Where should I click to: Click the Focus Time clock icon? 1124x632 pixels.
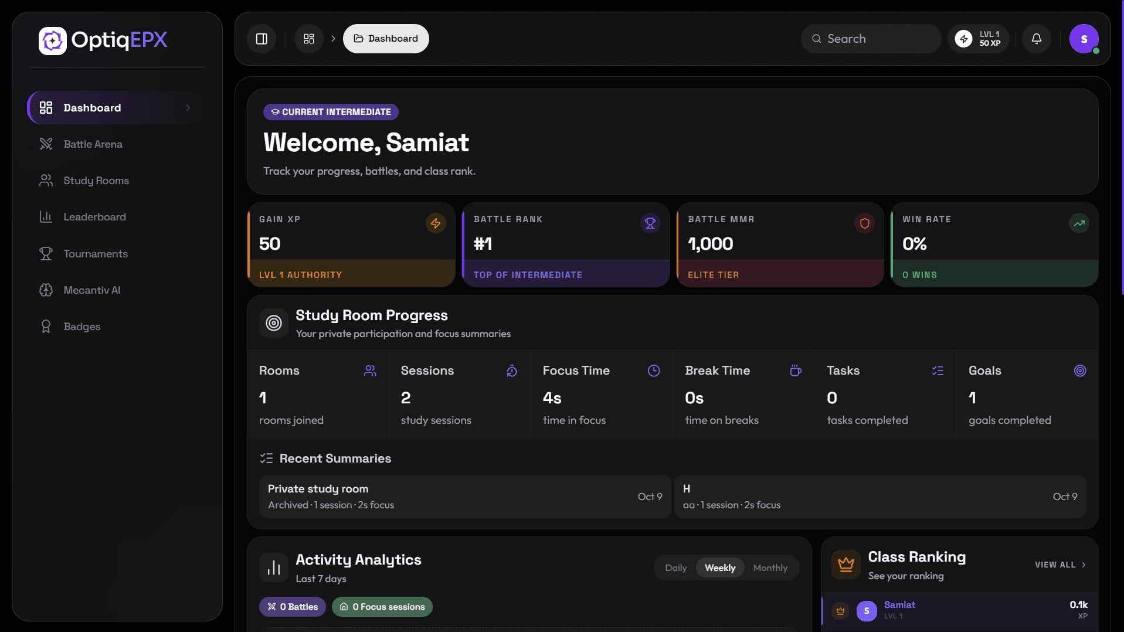pos(654,371)
